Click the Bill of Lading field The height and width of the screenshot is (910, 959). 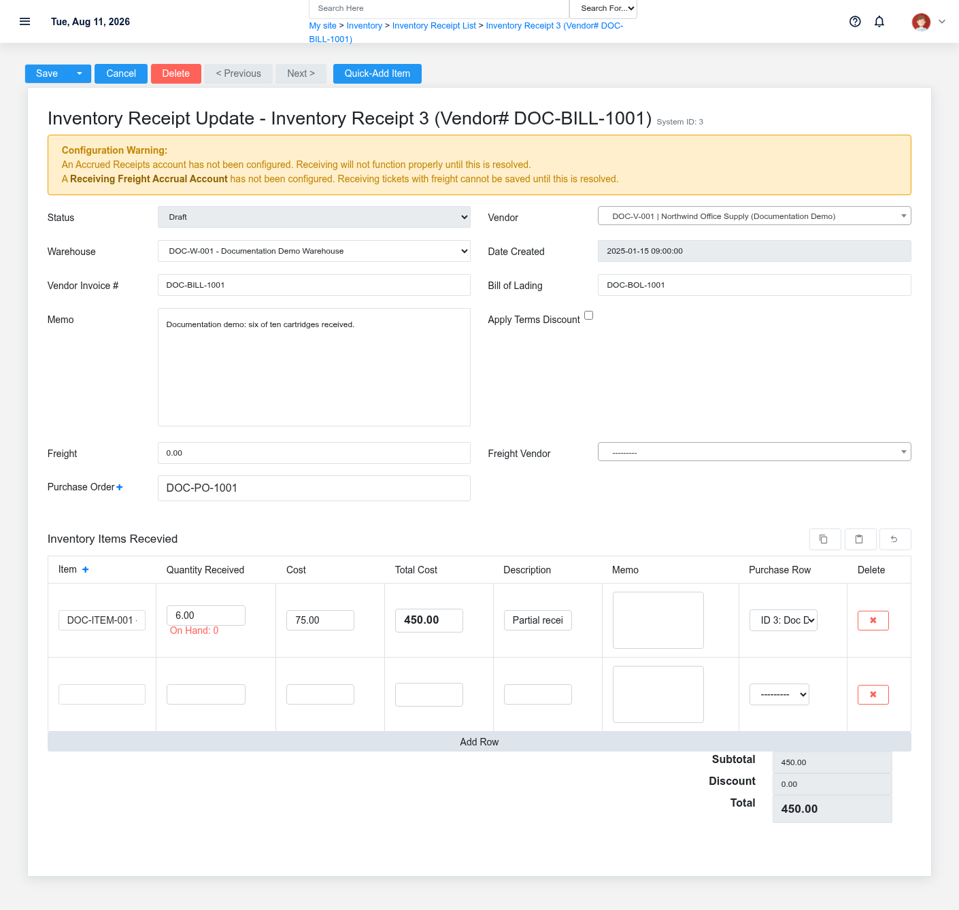pyautogui.click(x=754, y=285)
